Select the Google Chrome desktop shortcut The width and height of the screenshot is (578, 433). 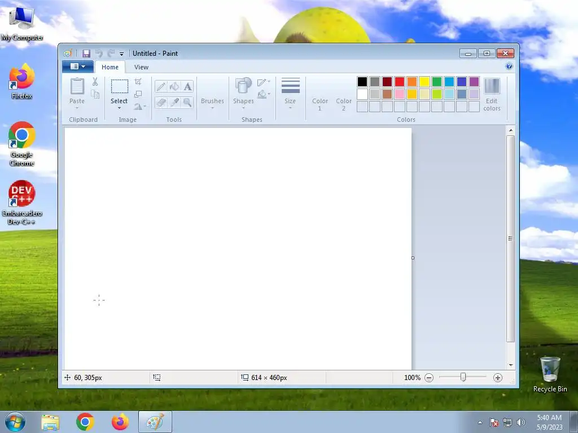(22, 144)
